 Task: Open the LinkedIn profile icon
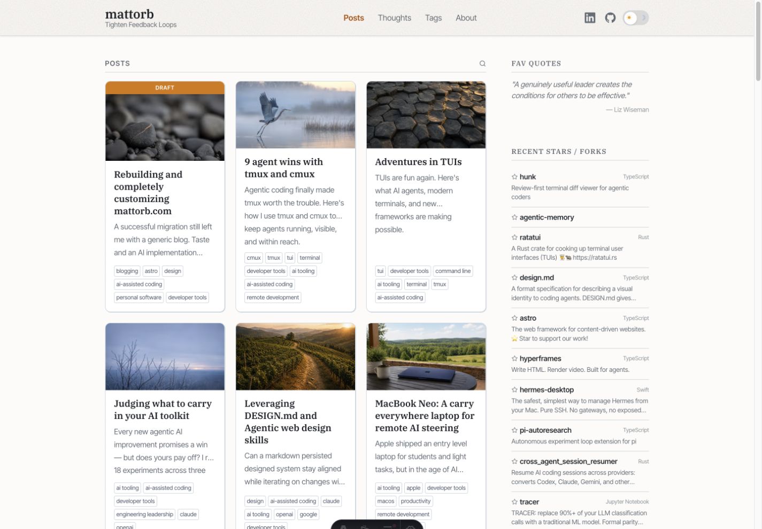click(x=590, y=18)
